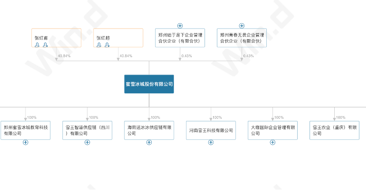Click 100% label above 河南雪王科技
Viewport: 366px width, 190px height.
(217, 117)
